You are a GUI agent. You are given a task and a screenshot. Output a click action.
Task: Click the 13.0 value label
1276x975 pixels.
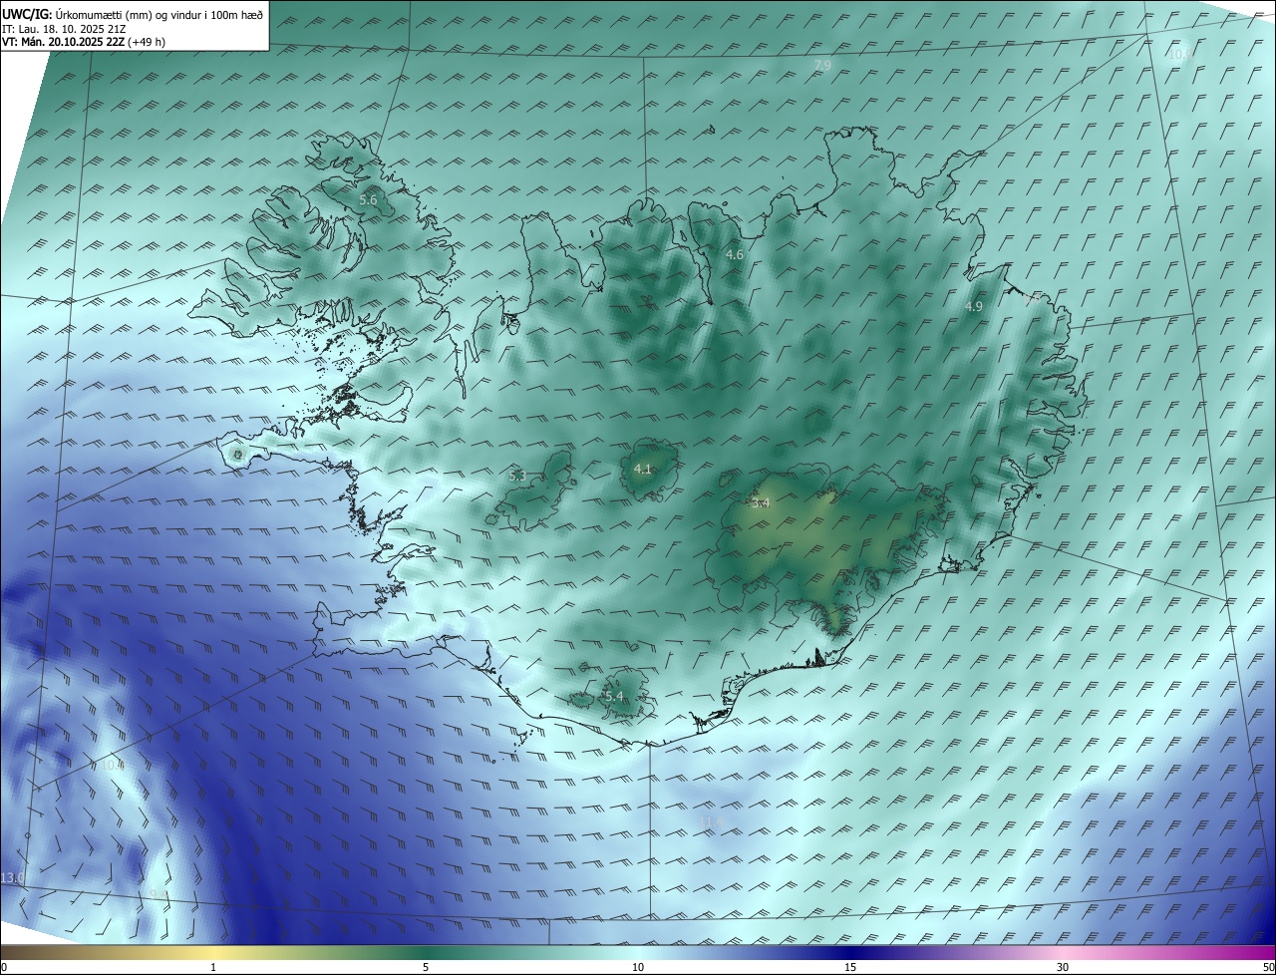12,877
